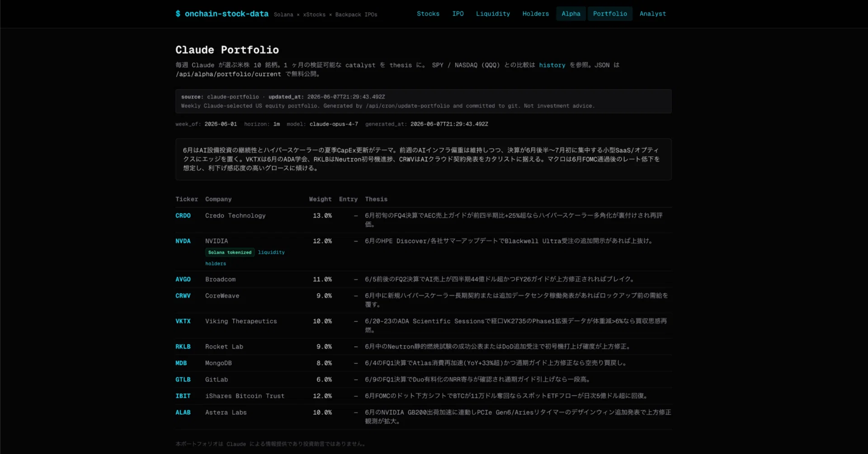
Task: Open the Analyst nav tab
Action: point(653,14)
